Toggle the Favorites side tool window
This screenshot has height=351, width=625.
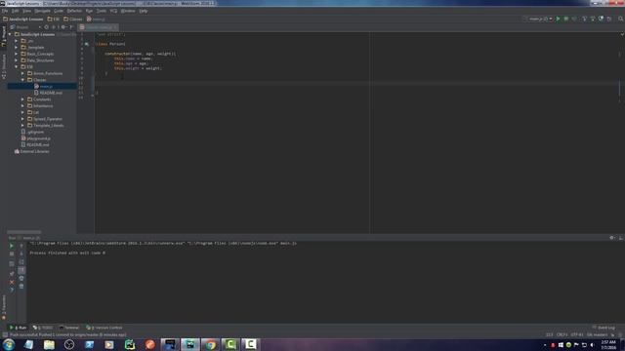pyautogui.click(x=4, y=307)
